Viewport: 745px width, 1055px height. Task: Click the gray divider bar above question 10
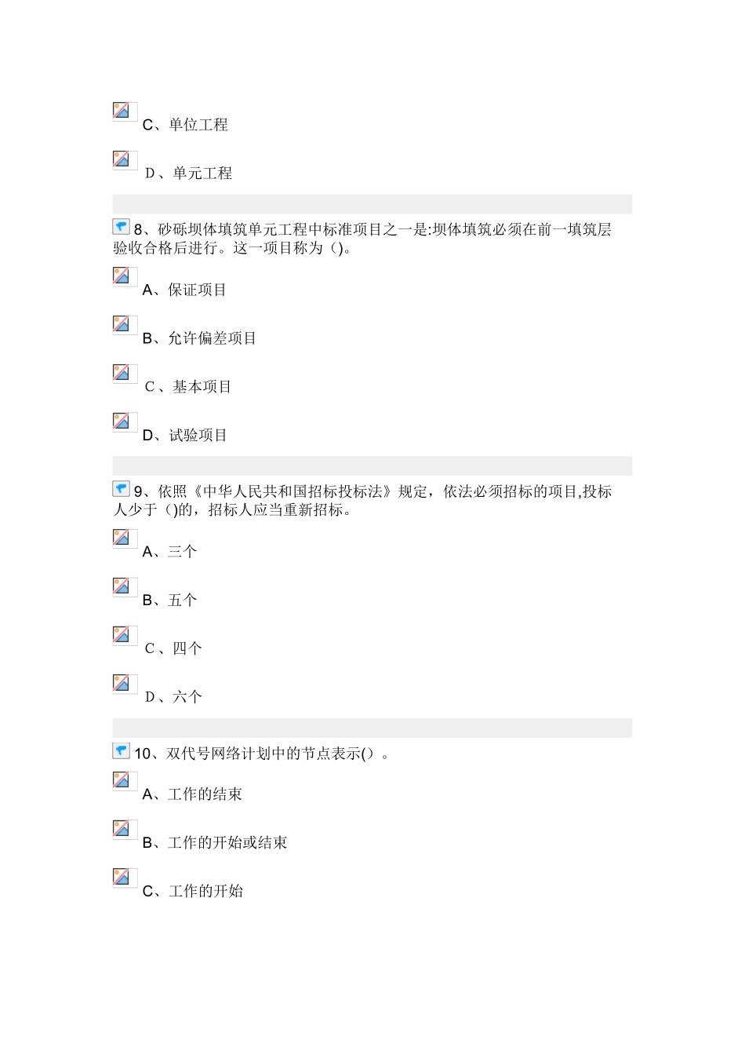coord(372,728)
